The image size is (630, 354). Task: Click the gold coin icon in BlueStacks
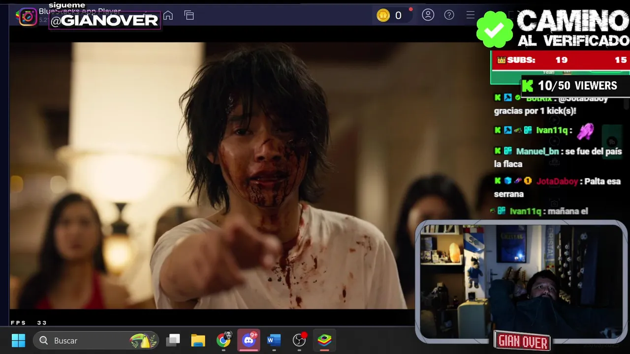point(383,15)
